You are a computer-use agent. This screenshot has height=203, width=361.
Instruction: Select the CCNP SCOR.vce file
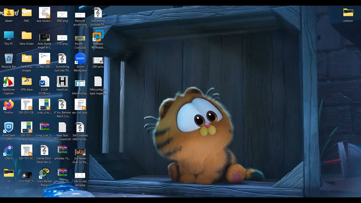coord(44,85)
